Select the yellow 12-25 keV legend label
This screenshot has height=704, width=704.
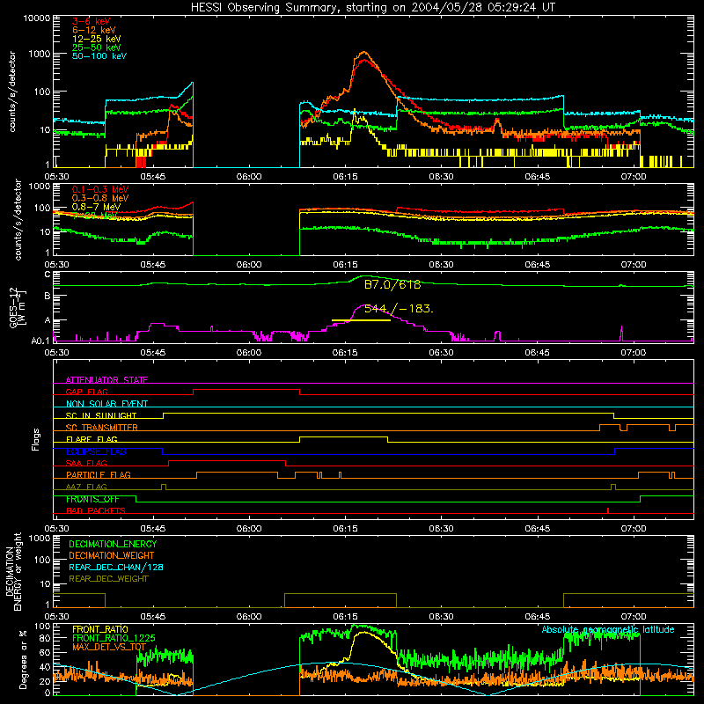coord(97,39)
